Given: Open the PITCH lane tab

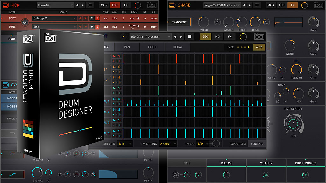Looking at the screenshot, I should pyautogui.click(x=152, y=47).
